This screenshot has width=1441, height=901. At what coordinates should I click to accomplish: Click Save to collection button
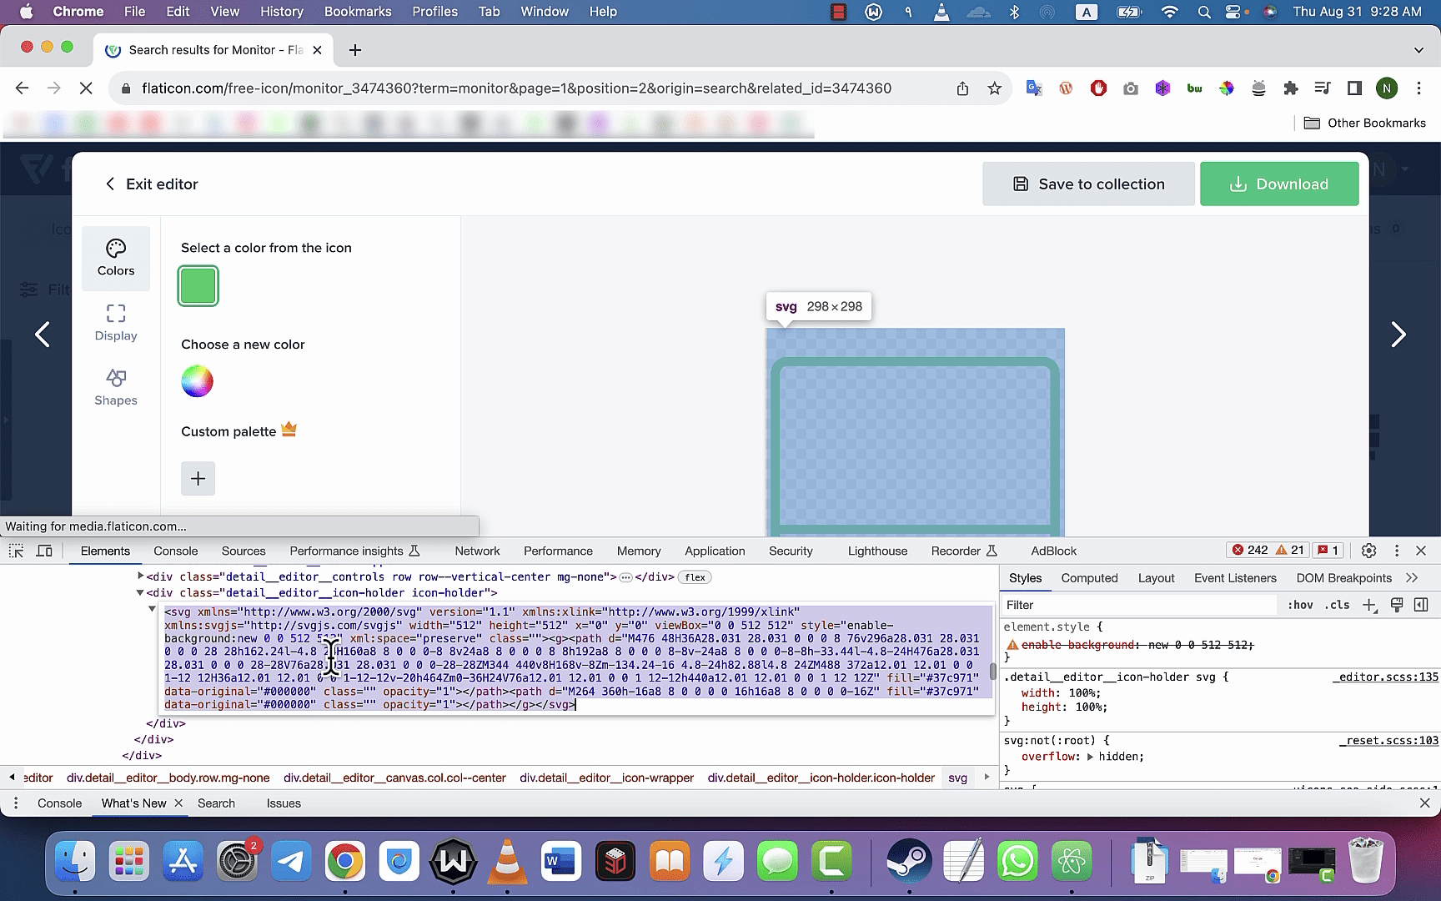1088,184
